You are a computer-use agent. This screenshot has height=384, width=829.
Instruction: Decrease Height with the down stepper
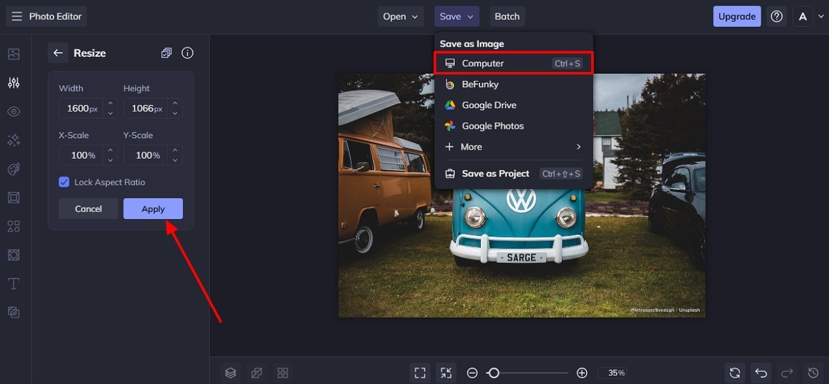(x=175, y=113)
